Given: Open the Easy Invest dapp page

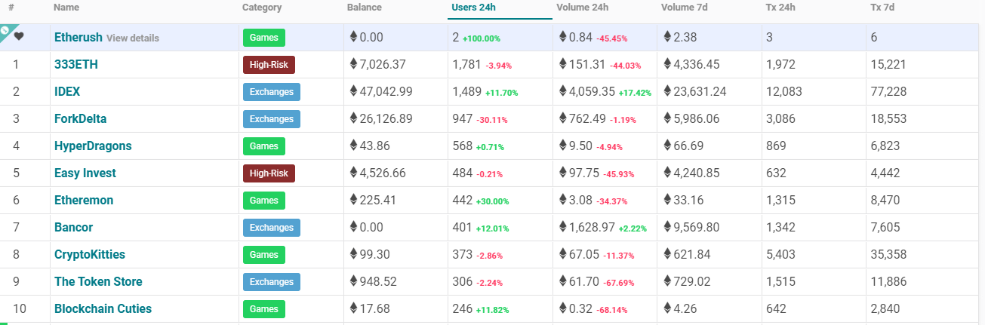Looking at the screenshot, I should pyautogui.click(x=85, y=173).
